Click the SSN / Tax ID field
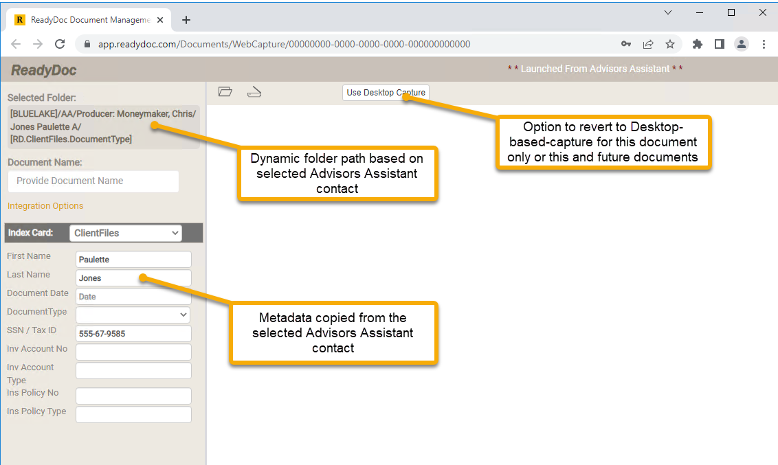Image resolution: width=778 pixels, height=465 pixels. [133, 334]
